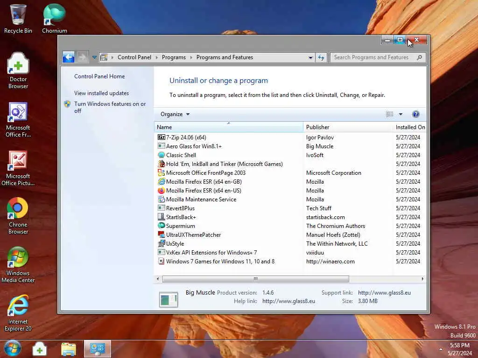Click the Back navigation arrow
478x358 pixels.
pos(69,57)
